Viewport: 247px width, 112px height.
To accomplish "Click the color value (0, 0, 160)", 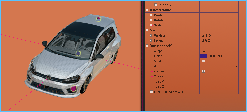I will pyautogui.click(x=215, y=56).
